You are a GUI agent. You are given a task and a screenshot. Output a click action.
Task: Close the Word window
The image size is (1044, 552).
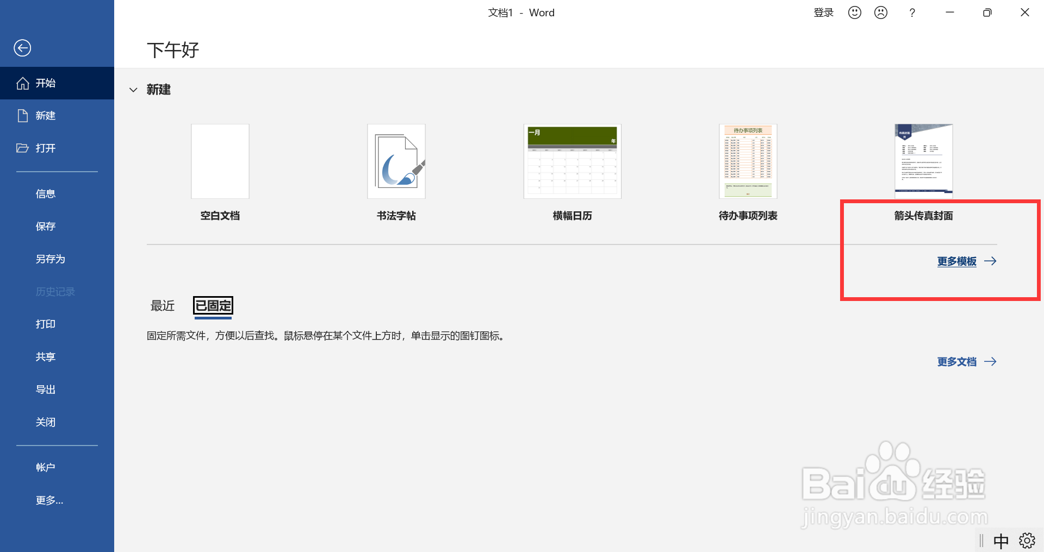(x=1025, y=12)
